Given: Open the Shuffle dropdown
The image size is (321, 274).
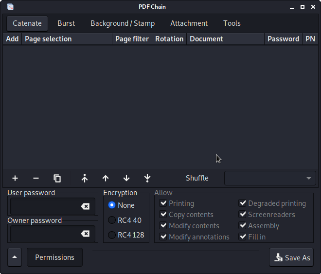Looking at the screenshot, I should point(270,178).
